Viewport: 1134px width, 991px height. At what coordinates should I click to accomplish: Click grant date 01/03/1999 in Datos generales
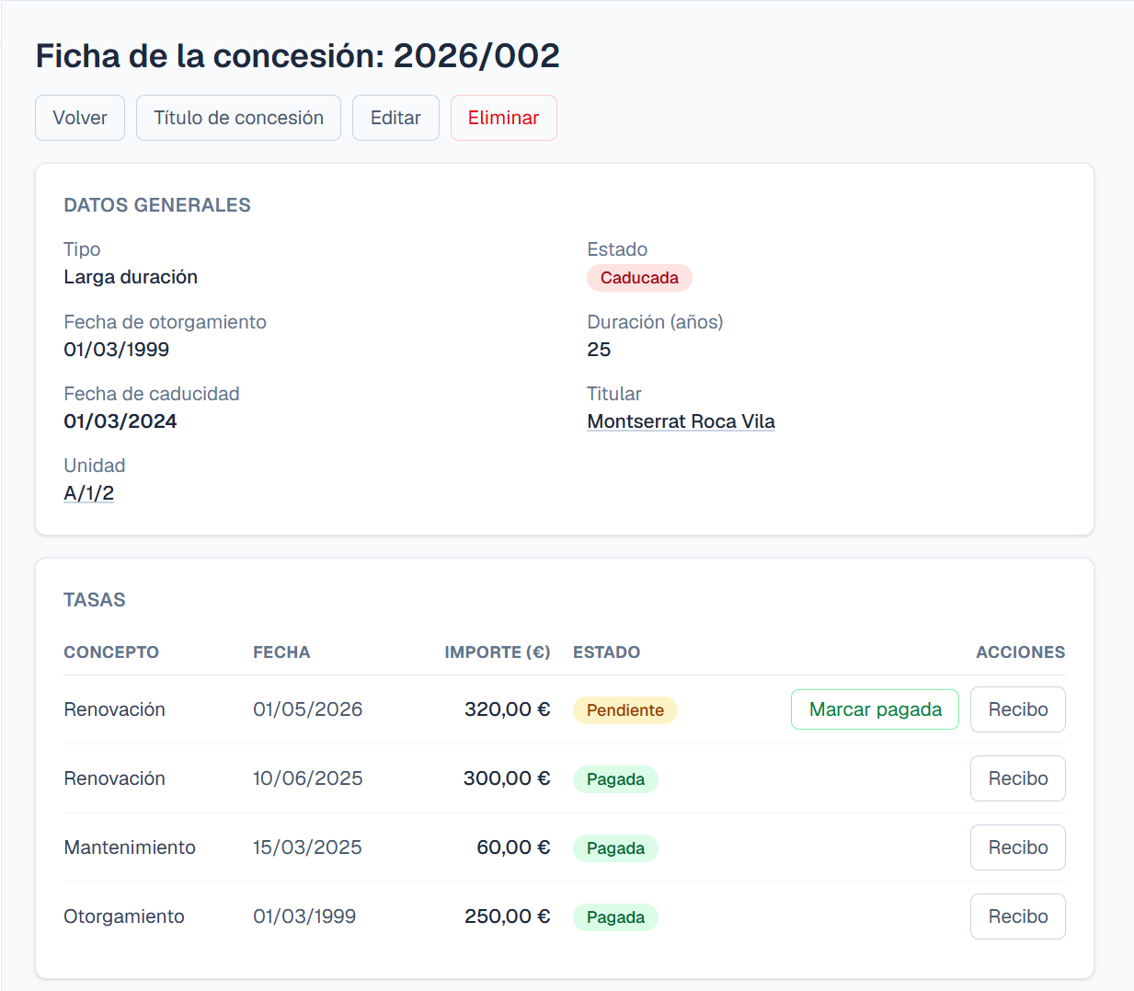117,350
